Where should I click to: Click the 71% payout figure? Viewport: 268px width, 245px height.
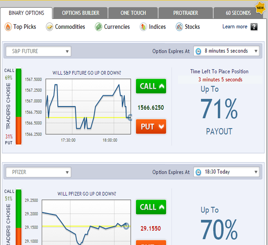click(x=219, y=109)
